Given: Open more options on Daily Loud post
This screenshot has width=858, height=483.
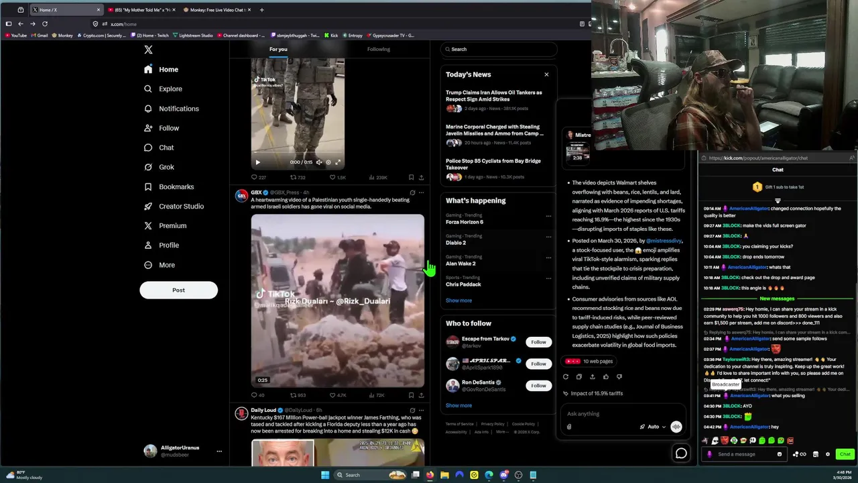Looking at the screenshot, I should 421,410.
